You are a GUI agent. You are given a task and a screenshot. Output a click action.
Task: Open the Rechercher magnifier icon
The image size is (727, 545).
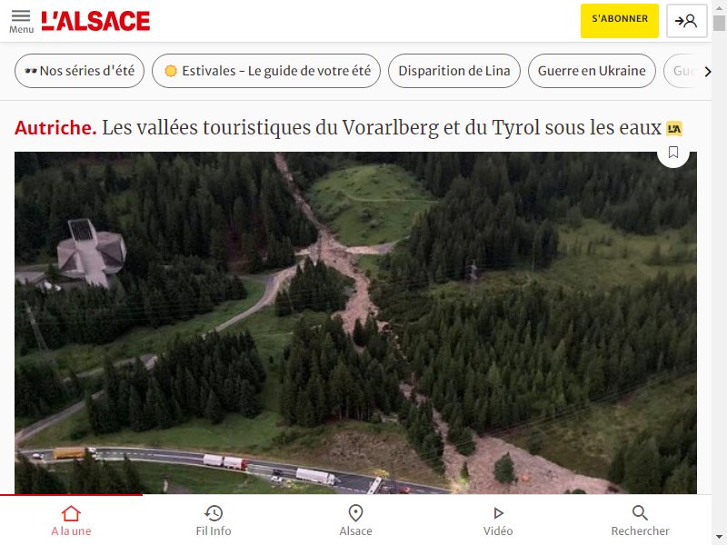(640, 513)
